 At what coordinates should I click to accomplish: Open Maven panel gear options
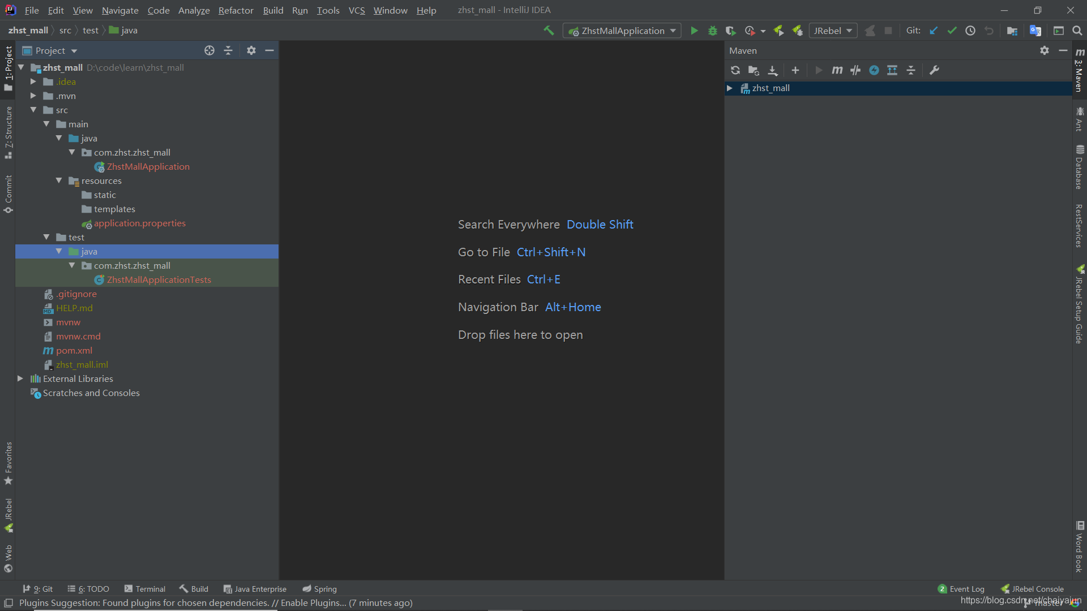point(1045,50)
